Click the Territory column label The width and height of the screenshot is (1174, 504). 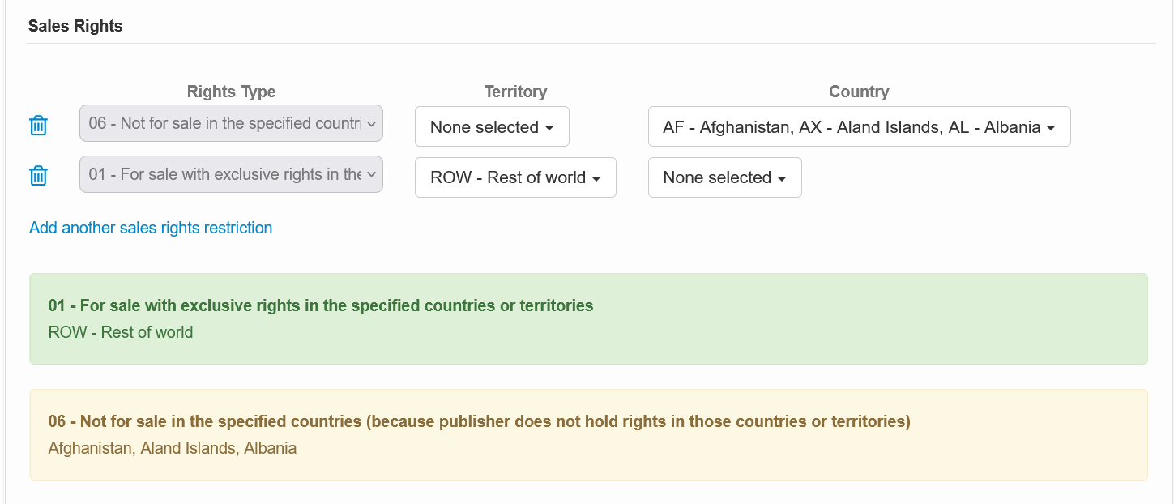[x=515, y=92]
